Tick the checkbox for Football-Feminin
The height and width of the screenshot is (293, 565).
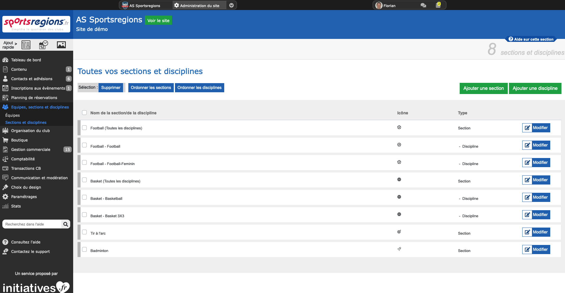click(84, 163)
